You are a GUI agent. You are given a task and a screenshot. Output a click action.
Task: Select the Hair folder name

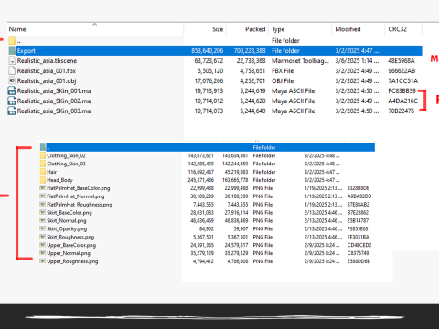pos(52,172)
